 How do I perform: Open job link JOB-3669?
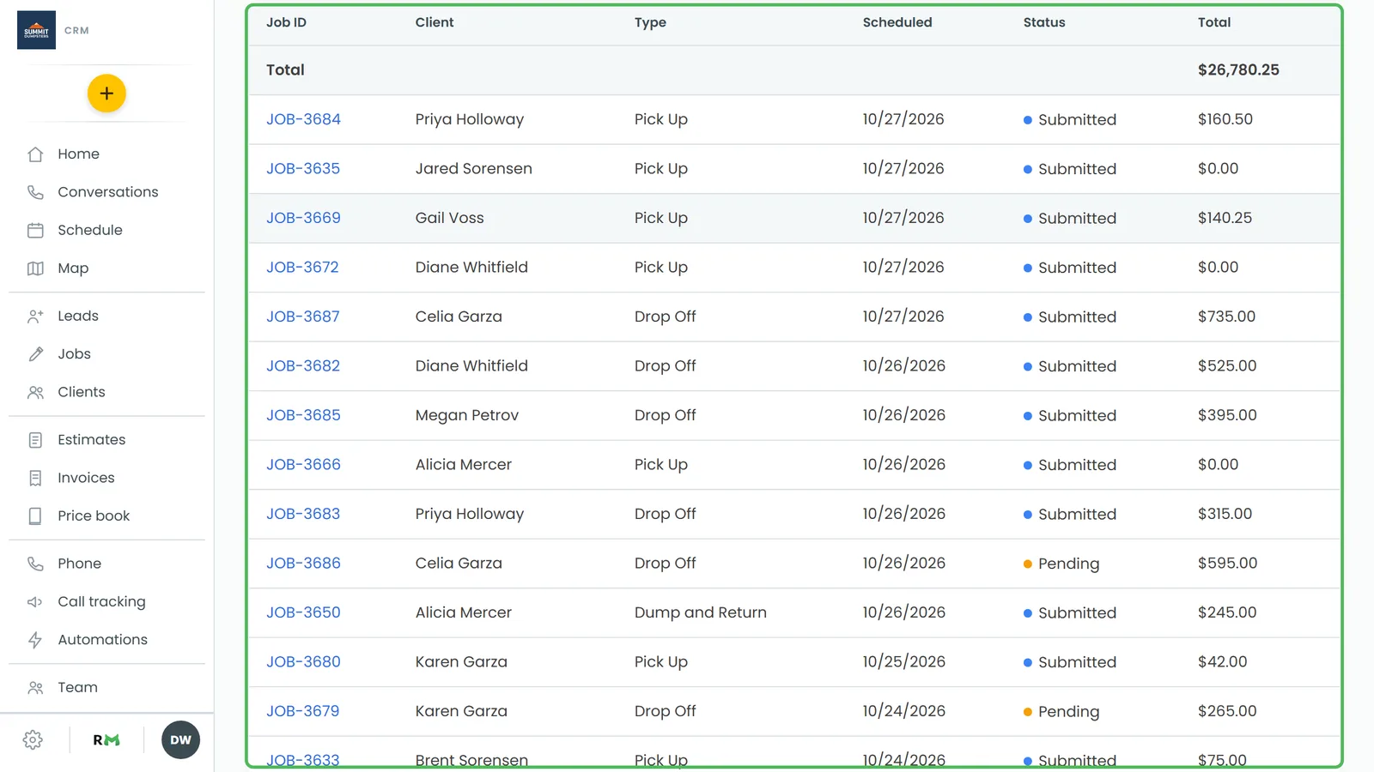(x=303, y=218)
